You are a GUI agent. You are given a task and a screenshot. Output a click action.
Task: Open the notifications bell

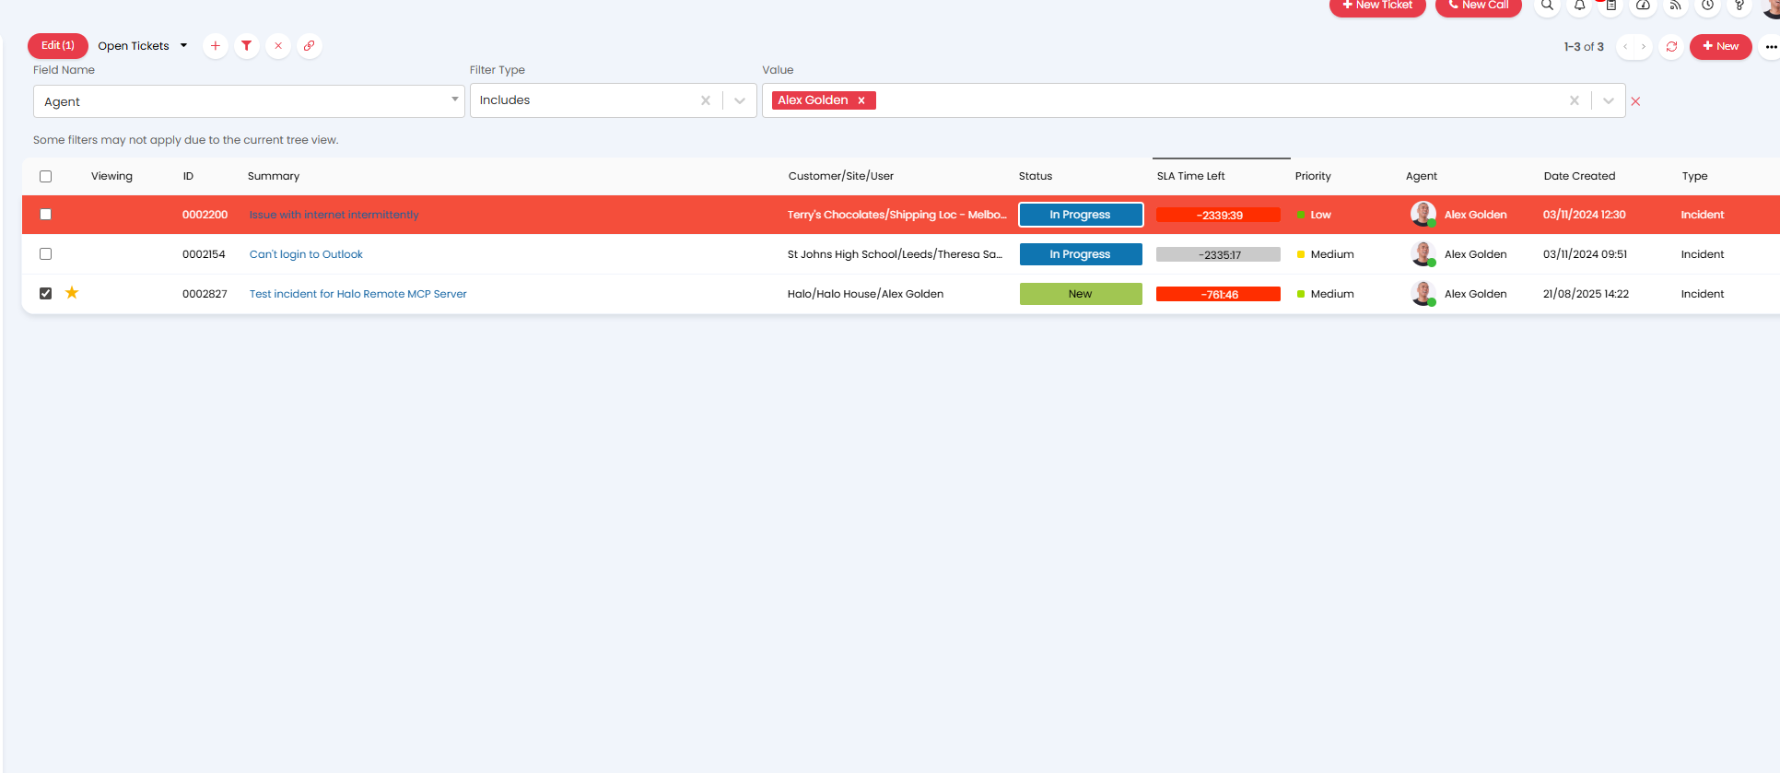(1579, 6)
